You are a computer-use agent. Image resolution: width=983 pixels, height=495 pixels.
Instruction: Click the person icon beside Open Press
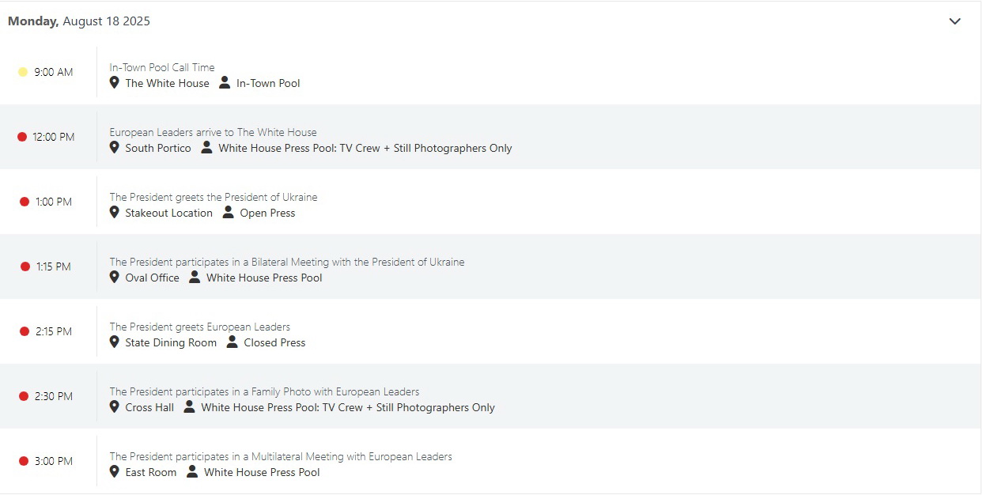[228, 213]
